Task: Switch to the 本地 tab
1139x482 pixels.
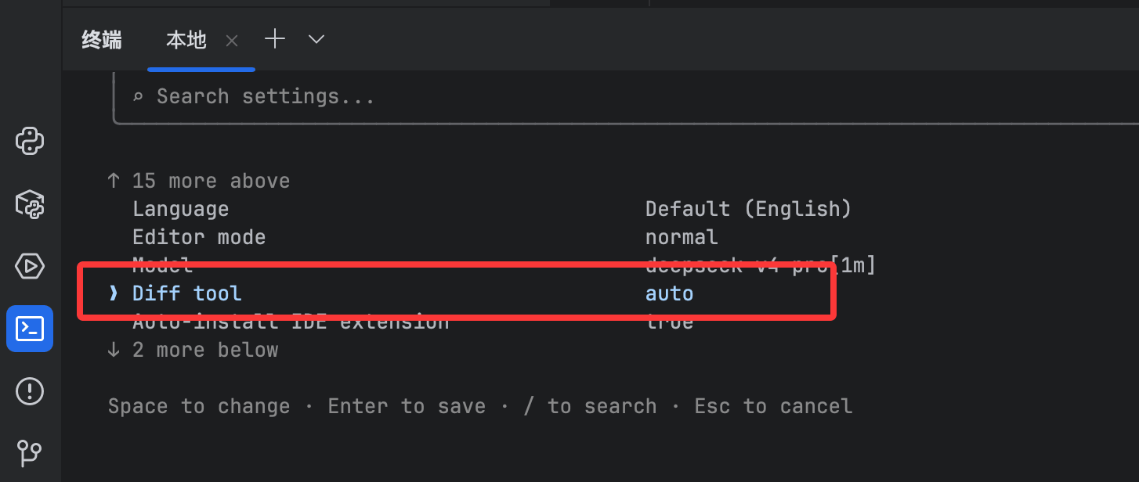Action: click(186, 40)
